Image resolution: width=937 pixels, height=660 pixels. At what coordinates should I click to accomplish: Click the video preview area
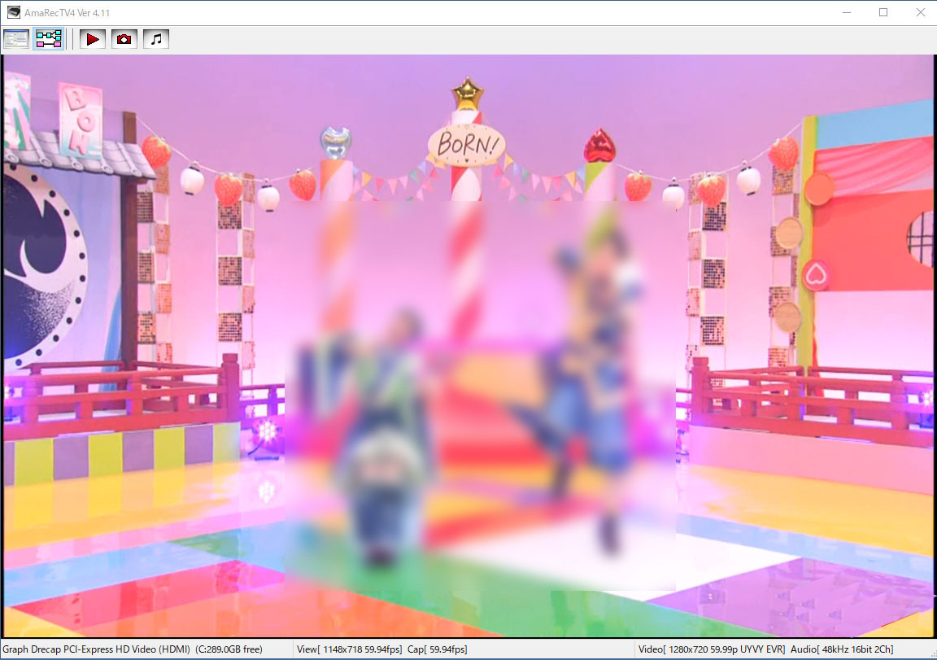pos(468,346)
